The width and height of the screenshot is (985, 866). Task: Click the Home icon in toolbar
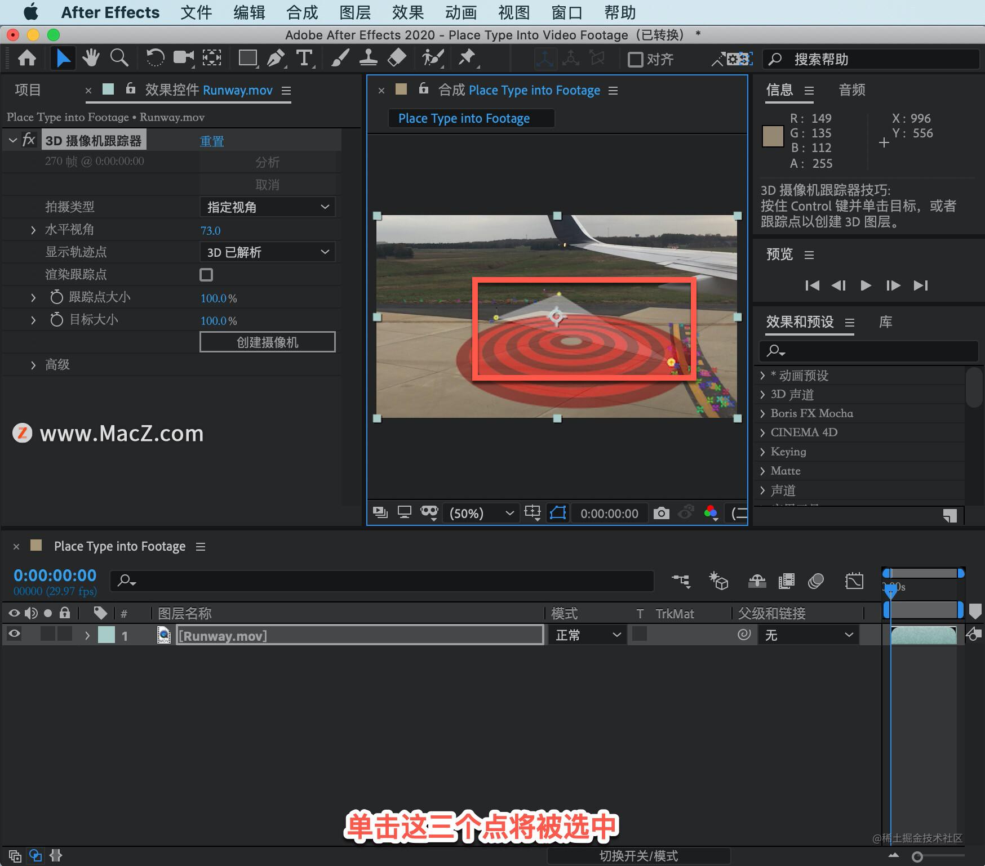point(26,58)
